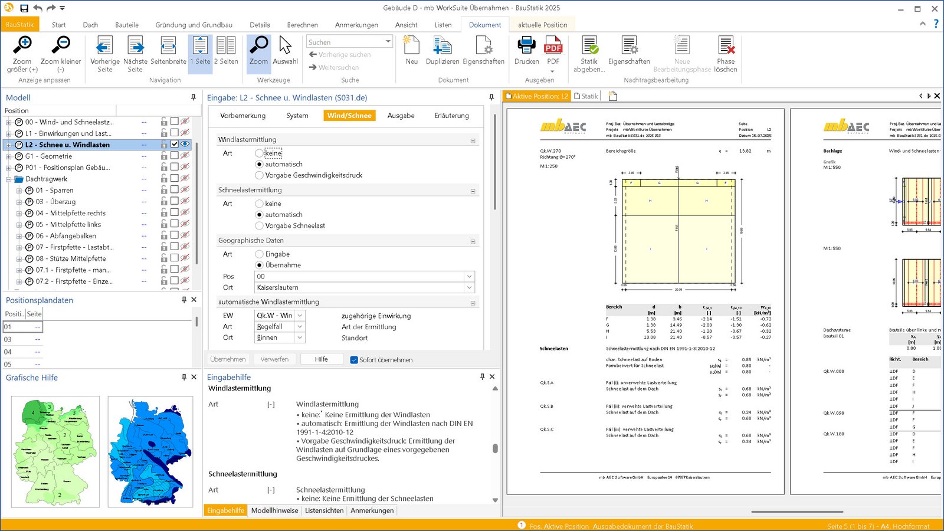Collapse the Geographische Daten section
This screenshot has height=531, width=944.
coord(473,242)
